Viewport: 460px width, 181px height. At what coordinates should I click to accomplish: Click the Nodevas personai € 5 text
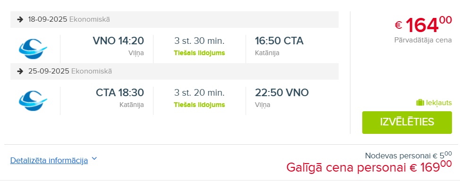pyautogui.click(x=409, y=155)
